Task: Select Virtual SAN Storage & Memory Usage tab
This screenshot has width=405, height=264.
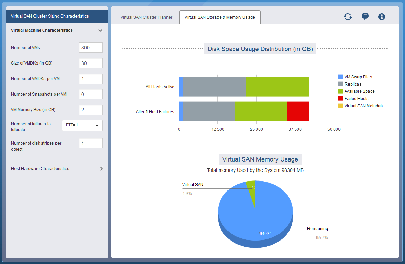Action: pyautogui.click(x=220, y=17)
